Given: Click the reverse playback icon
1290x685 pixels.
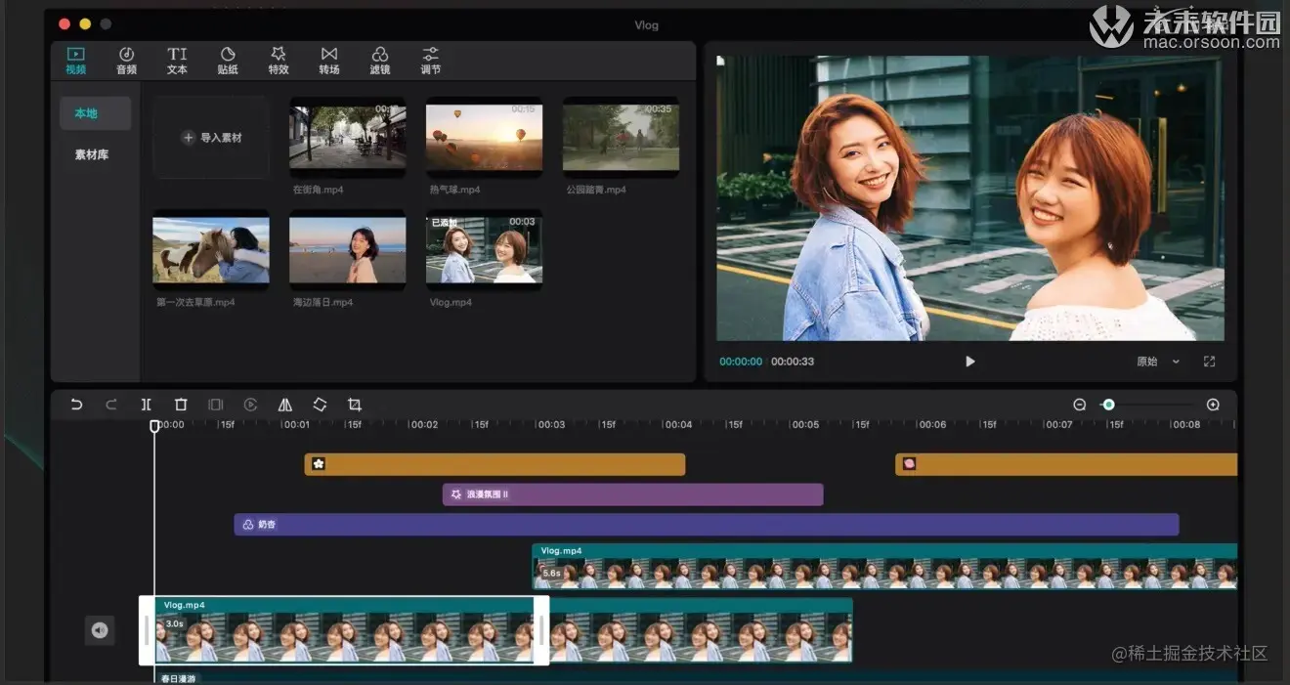Looking at the screenshot, I should tap(250, 405).
